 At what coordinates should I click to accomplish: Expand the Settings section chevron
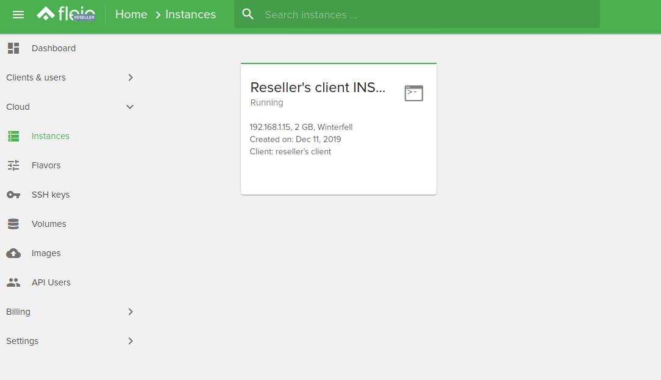(x=130, y=341)
